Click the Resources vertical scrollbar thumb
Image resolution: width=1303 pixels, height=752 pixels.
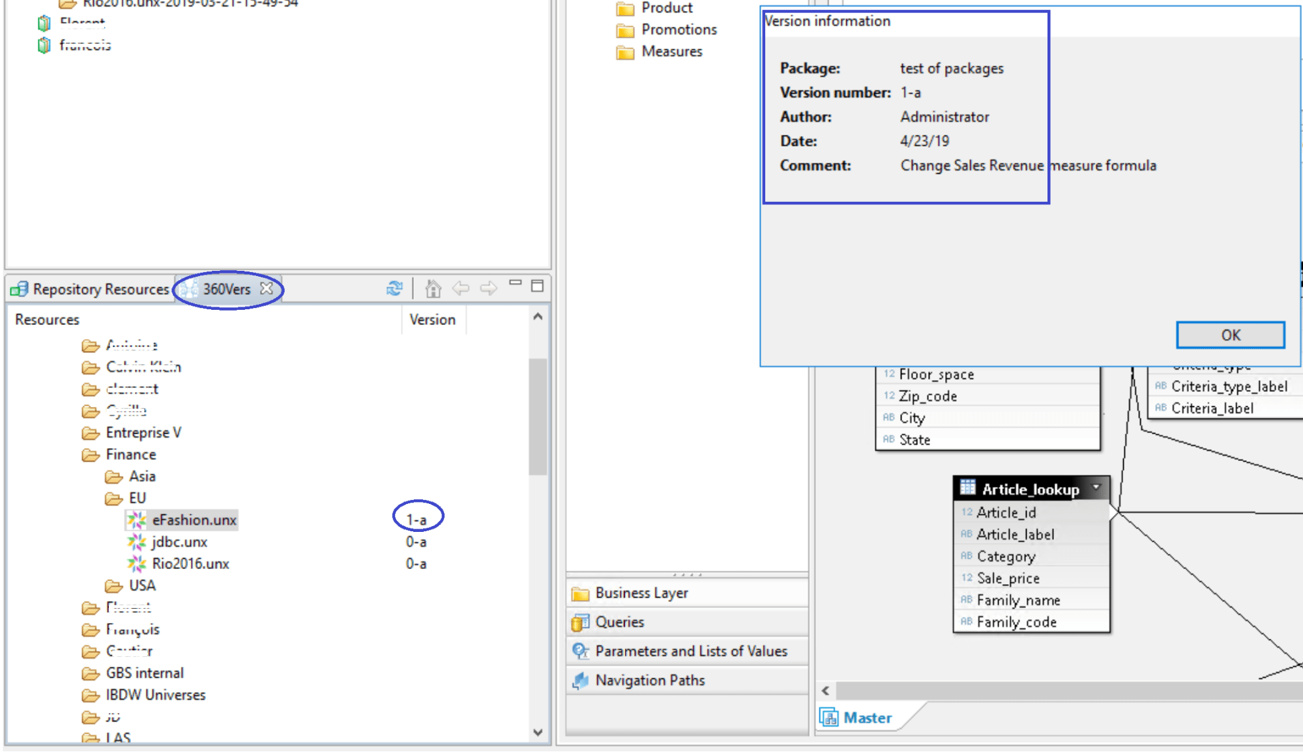538,417
